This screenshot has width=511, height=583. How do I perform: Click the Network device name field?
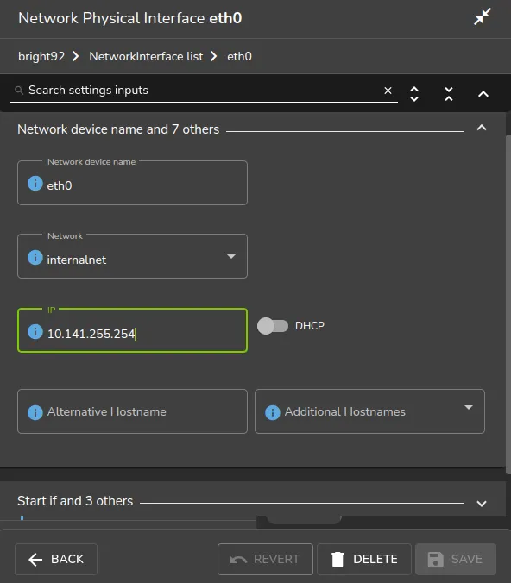(132, 183)
